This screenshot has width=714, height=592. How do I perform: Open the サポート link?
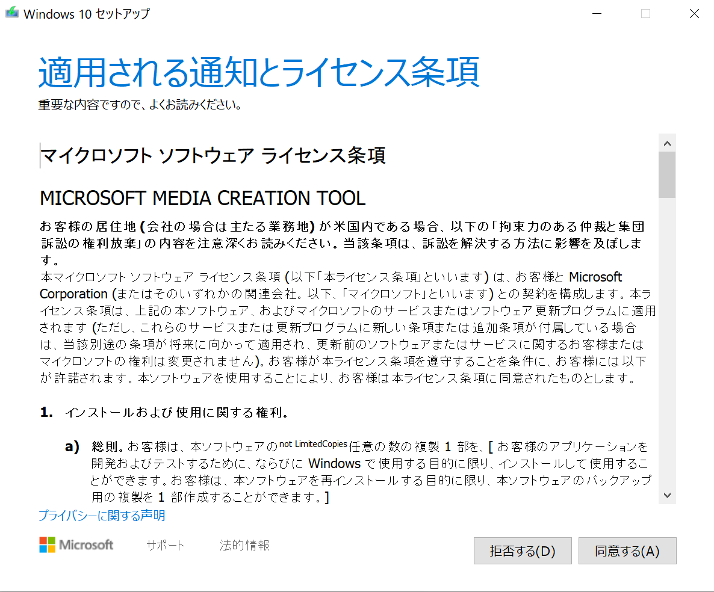coord(166,545)
